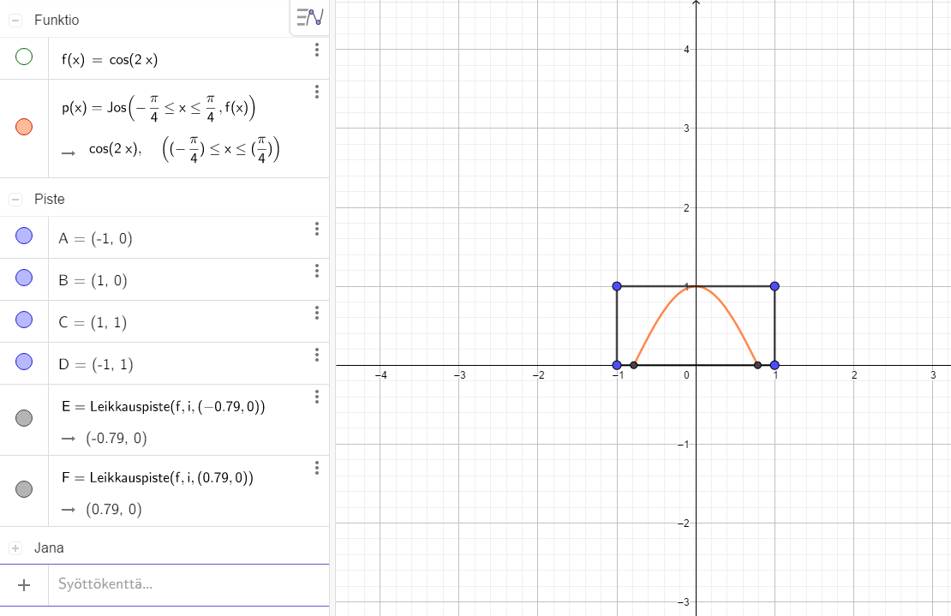
Task: Expand the Jana group
Action: click(15, 548)
